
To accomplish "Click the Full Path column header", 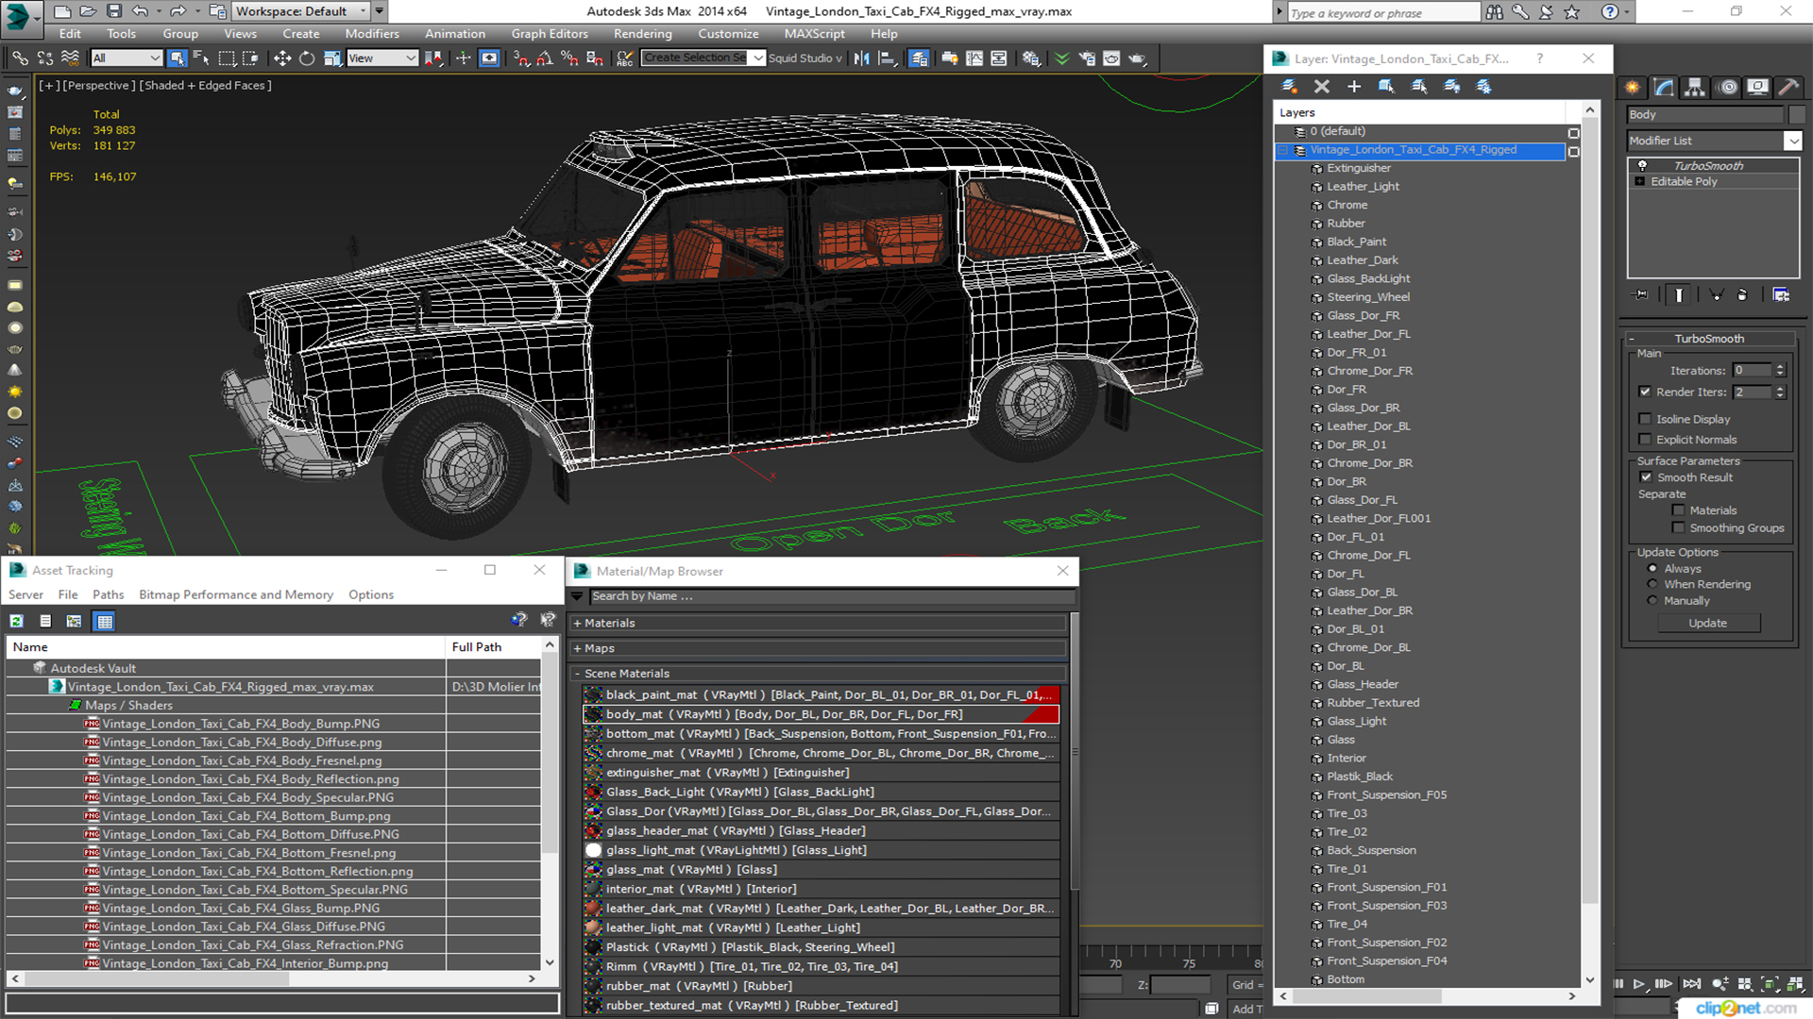I will 494,646.
